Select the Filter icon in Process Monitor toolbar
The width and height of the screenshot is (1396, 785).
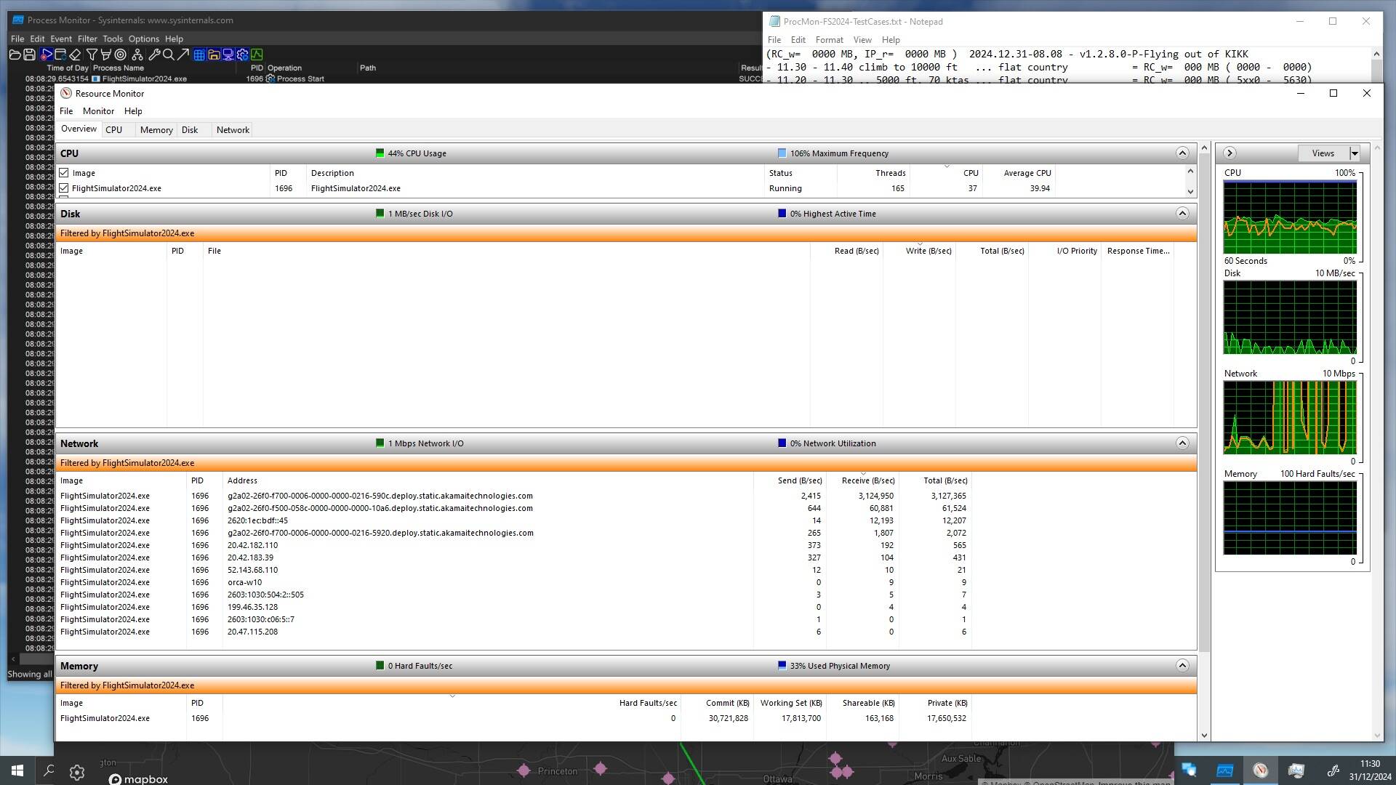coord(91,55)
